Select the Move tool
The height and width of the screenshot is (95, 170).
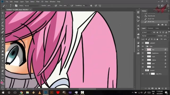[x=3, y=13]
